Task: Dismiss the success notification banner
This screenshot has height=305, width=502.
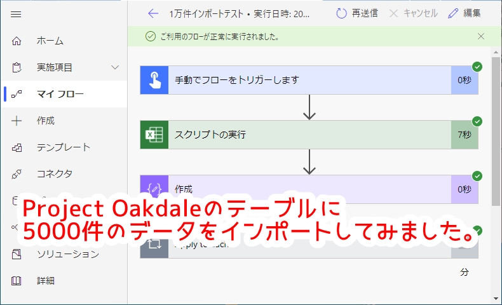Action: (x=481, y=36)
